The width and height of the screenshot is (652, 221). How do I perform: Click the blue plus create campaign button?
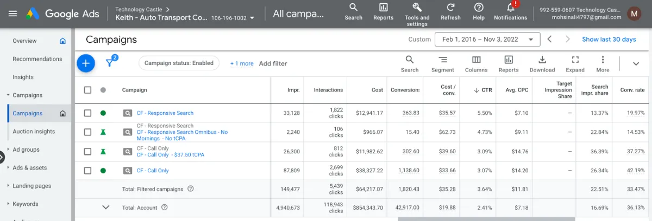(85, 63)
